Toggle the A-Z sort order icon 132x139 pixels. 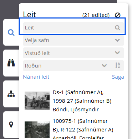point(117,65)
